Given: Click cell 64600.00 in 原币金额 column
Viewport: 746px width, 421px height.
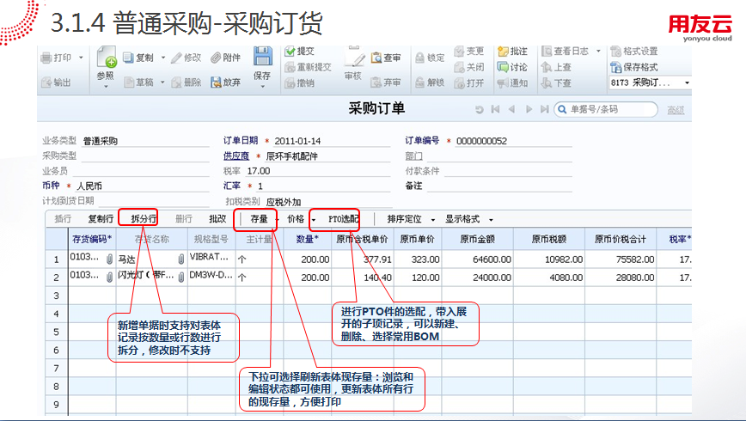Looking at the screenshot, I should click(478, 259).
